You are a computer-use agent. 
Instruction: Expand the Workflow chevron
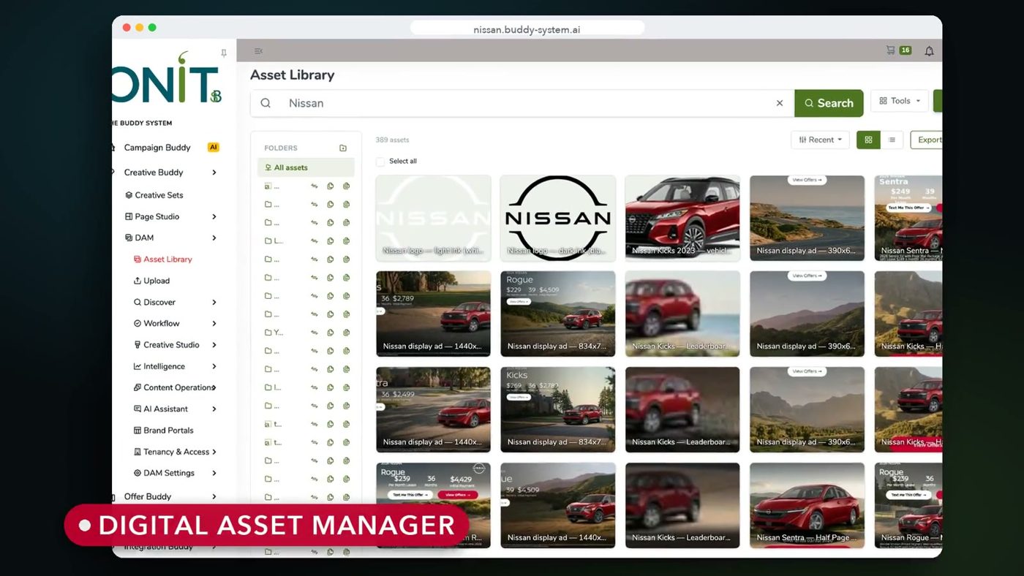[x=214, y=323]
